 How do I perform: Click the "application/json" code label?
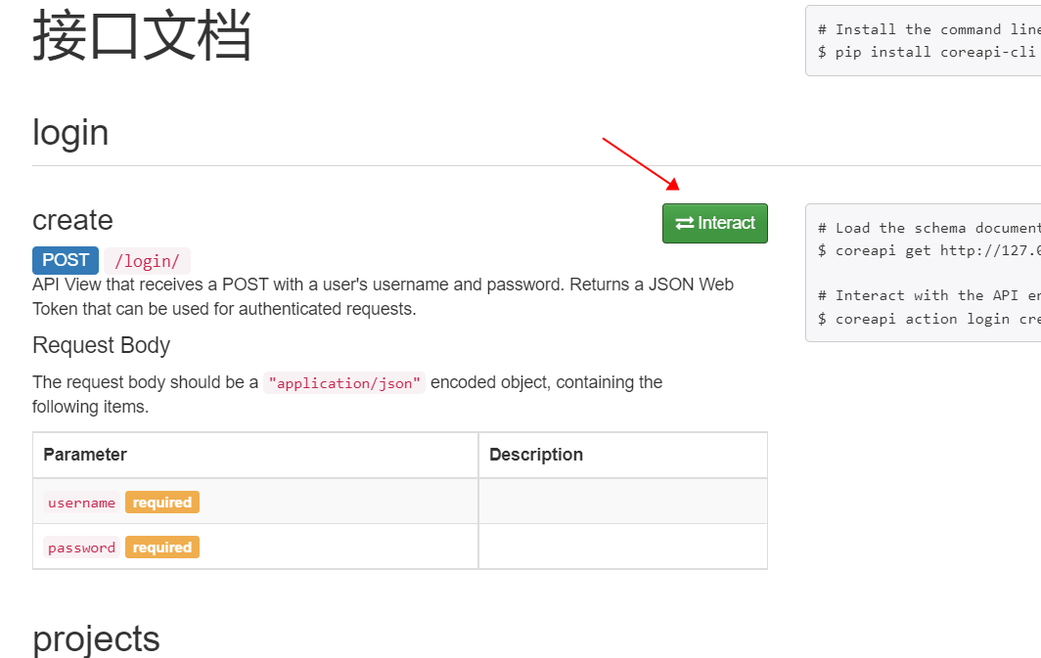(x=344, y=383)
